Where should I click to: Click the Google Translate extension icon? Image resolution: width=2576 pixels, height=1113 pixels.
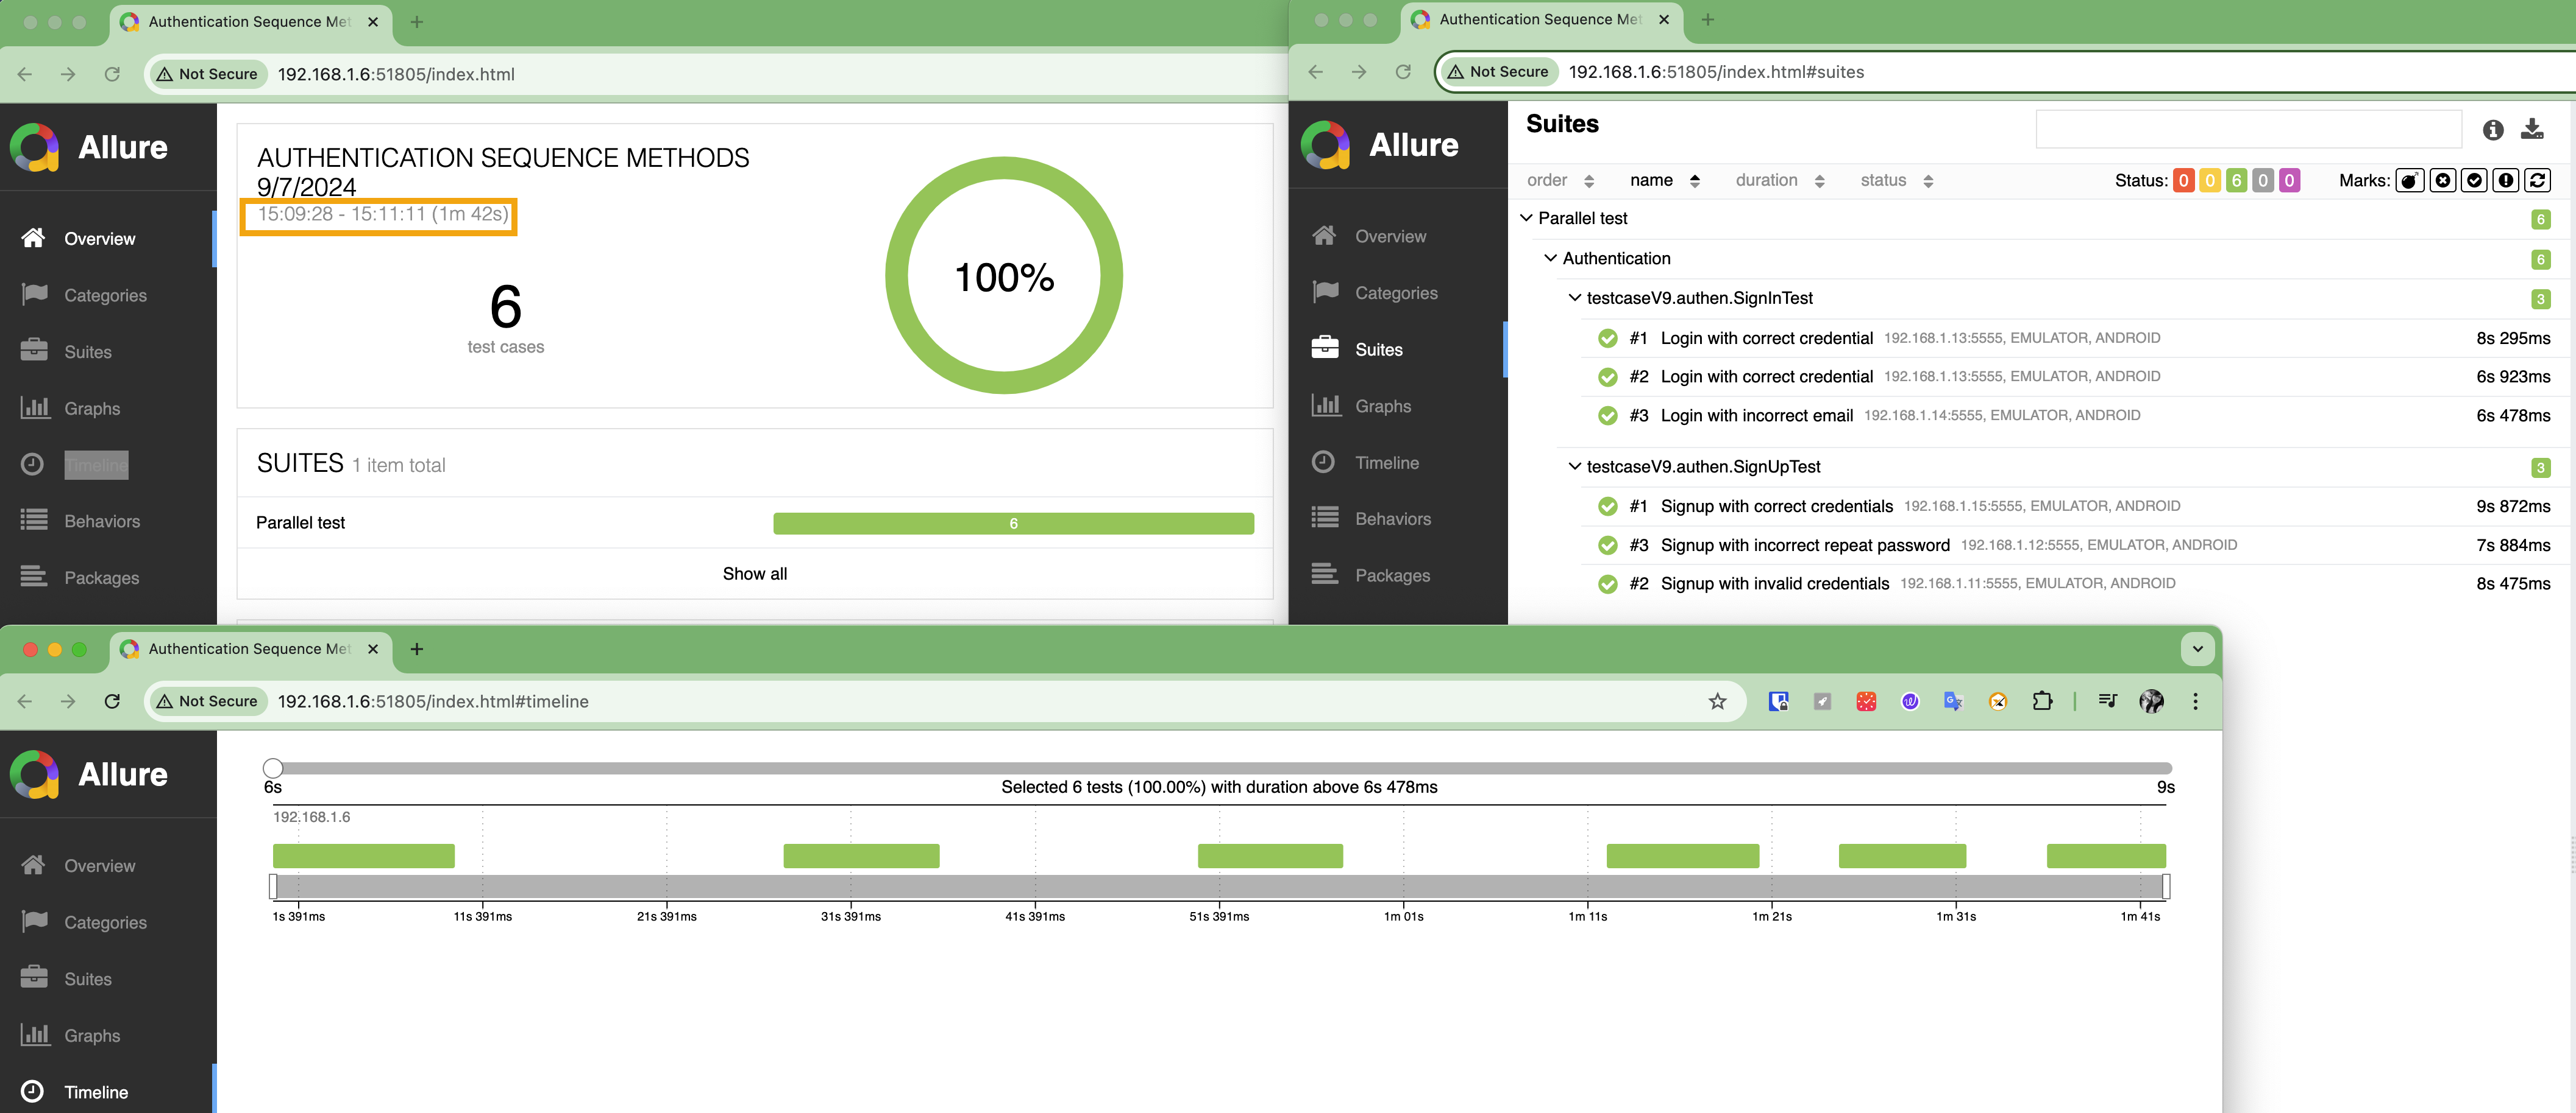click(x=1953, y=701)
